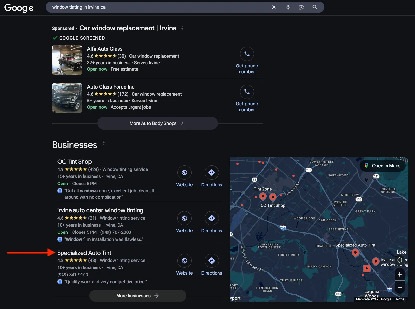Zoom out on the map
The height and width of the screenshot is (309, 415).
click(400, 287)
